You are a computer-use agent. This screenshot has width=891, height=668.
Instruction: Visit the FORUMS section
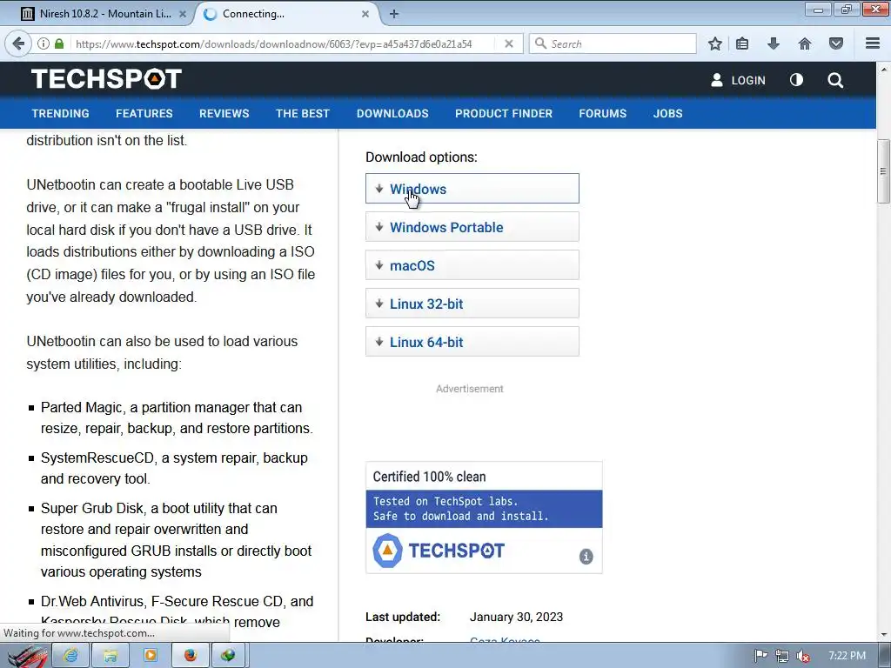603,114
